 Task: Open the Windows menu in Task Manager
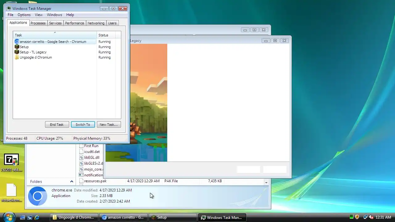click(x=54, y=15)
